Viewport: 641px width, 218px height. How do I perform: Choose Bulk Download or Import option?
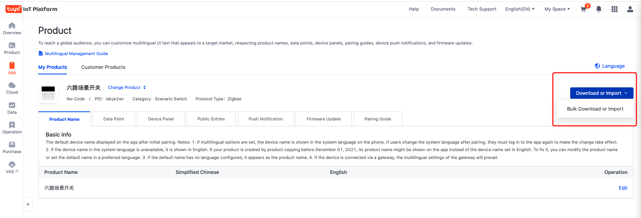pyautogui.click(x=595, y=109)
